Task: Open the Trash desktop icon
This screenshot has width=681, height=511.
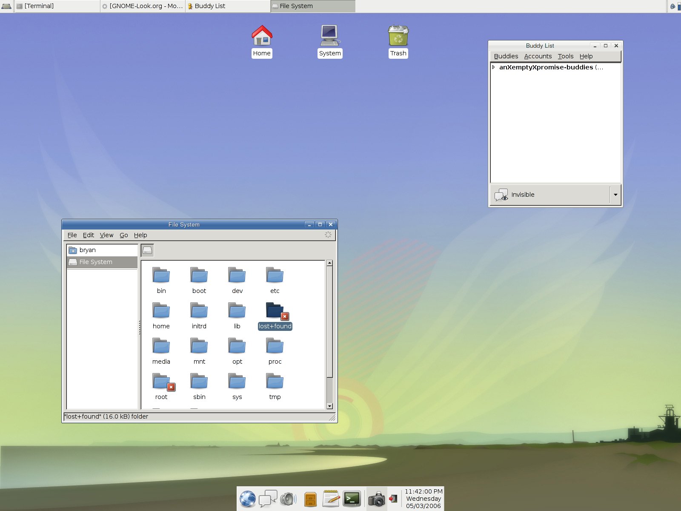Action: [398, 41]
